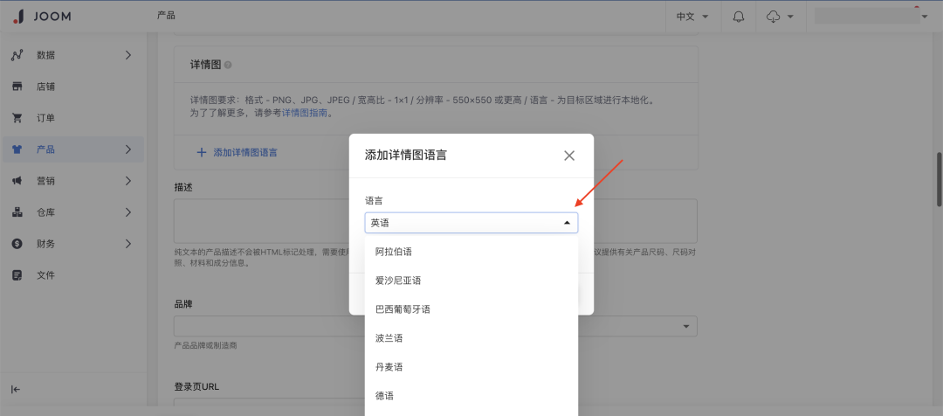Expand the 产品 menu chevron
Viewport: 943px width, 416px height.
pyautogui.click(x=127, y=149)
